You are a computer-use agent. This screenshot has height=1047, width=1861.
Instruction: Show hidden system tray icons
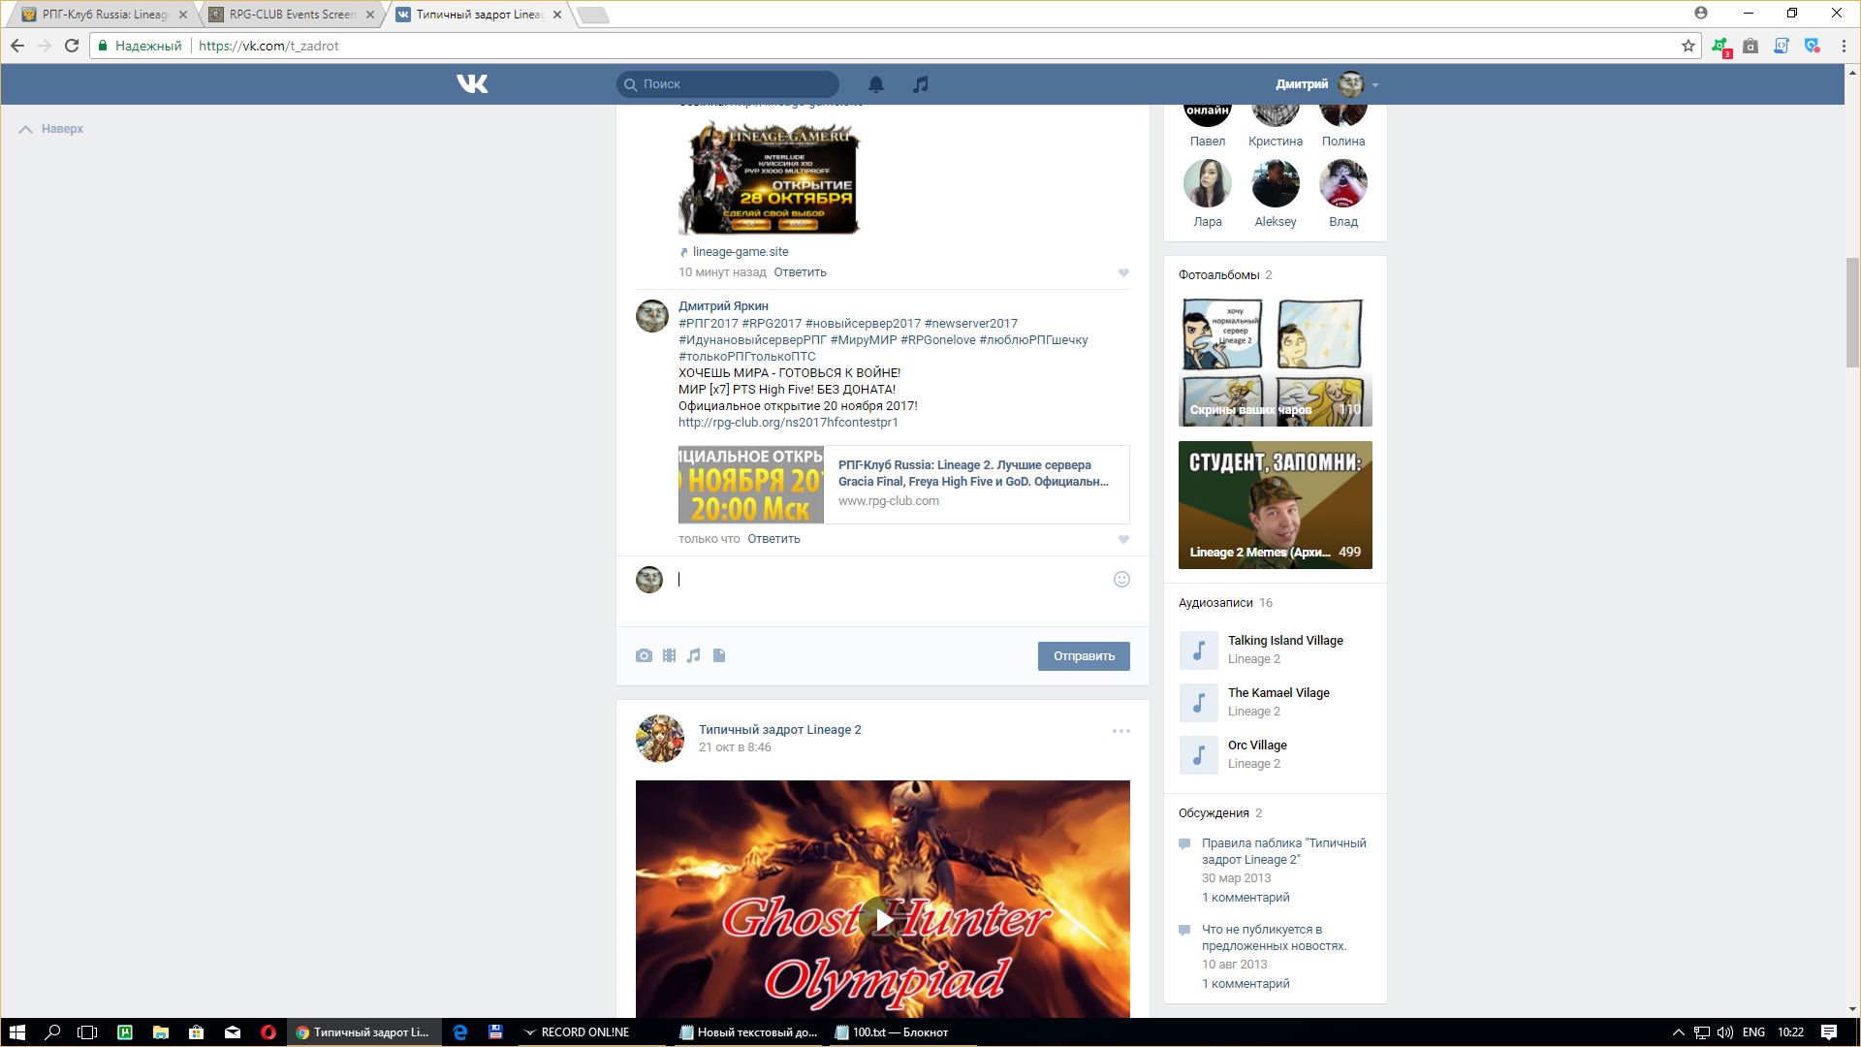click(x=1678, y=1032)
